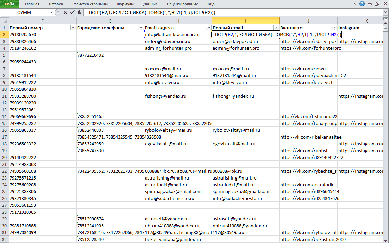Click https://vk.com/astralodki cell
Viewport: 389px width, 243px height.
[308, 185]
